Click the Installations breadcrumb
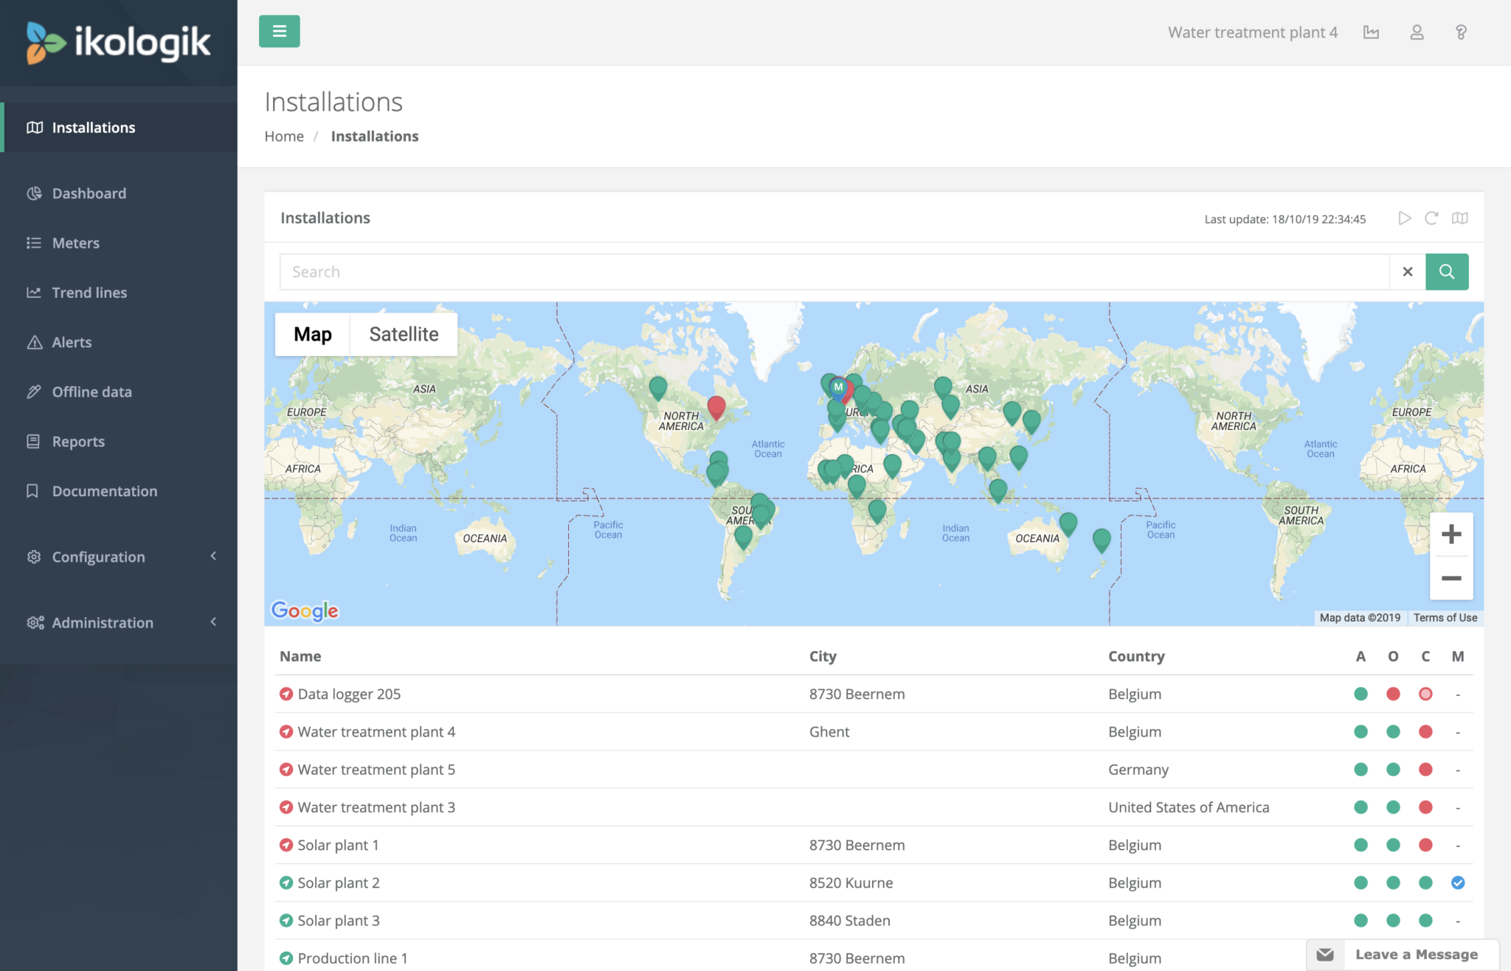Image resolution: width=1511 pixels, height=971 pixels. click(375, 136)
